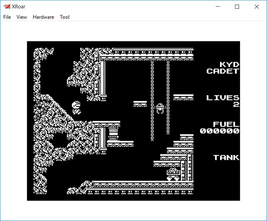267x221 pixels.
Task: Click the TANK label in game panel
Action: [x=226, y=158]
